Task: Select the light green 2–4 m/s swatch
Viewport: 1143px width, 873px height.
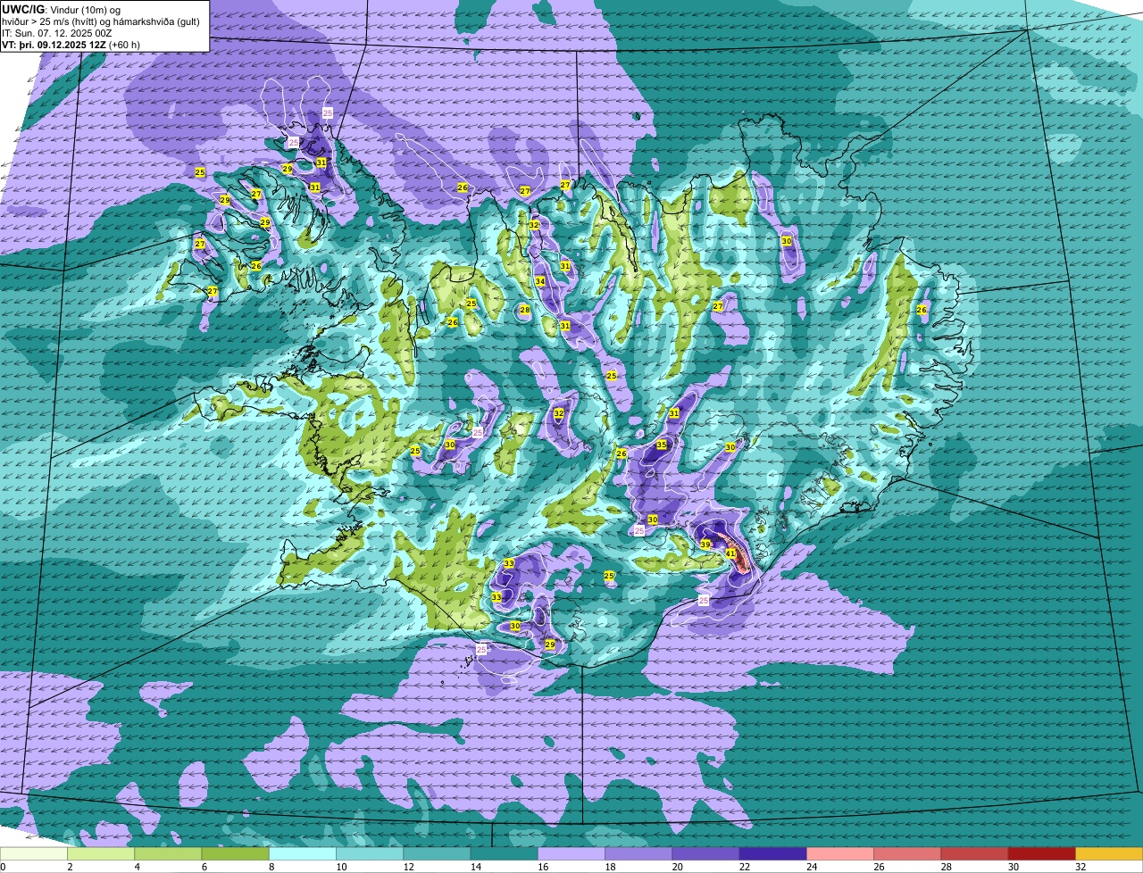Action: pyautogui.click(x=101, y=853)
